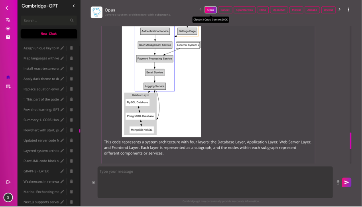Rename the 'Flowchart with start' chat via pencil
Screen dimensions: 362x207
point(62,130)
